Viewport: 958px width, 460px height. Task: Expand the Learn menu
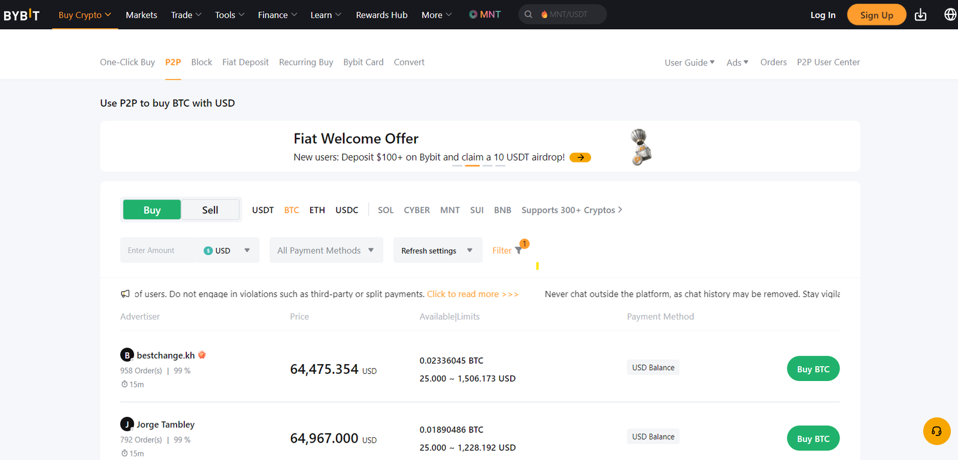point(326,15)
